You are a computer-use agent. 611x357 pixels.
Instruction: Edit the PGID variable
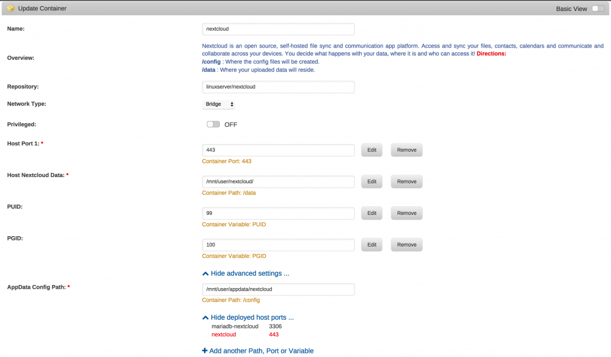371,245
